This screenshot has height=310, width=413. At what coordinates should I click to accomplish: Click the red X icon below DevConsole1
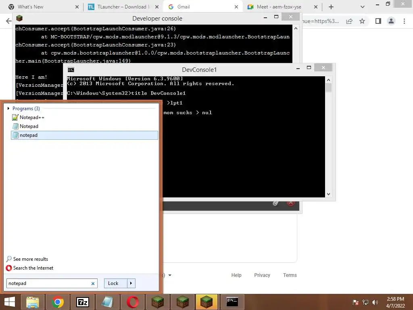pyautogui.click(x=290, y=203)
